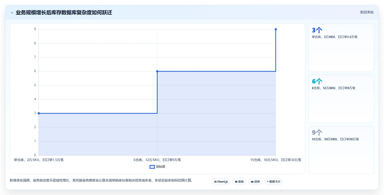The height and width of the screenshot is (195, 384).
Task: Open the 3个 summary card
Action: pyautogui.click(x=341, y=48)
